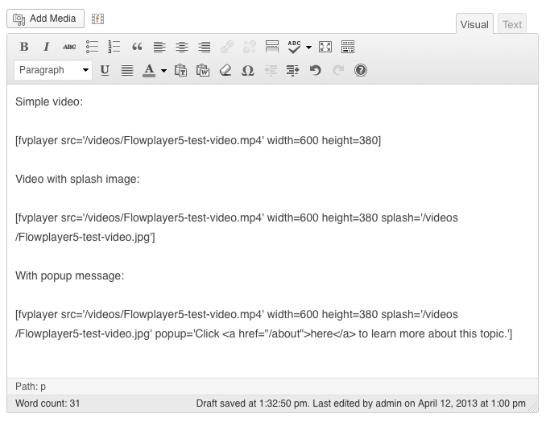The width and height of the screenshot is (546, 422).
Task: Click the 'Draft saved at 1:32:50 pm' status text
Action: tap(252, 403)
